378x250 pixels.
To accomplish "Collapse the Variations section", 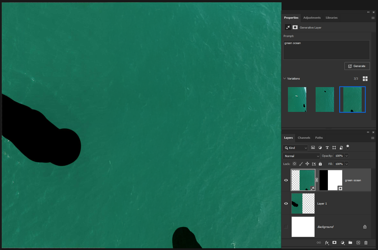I will (284, 78).
